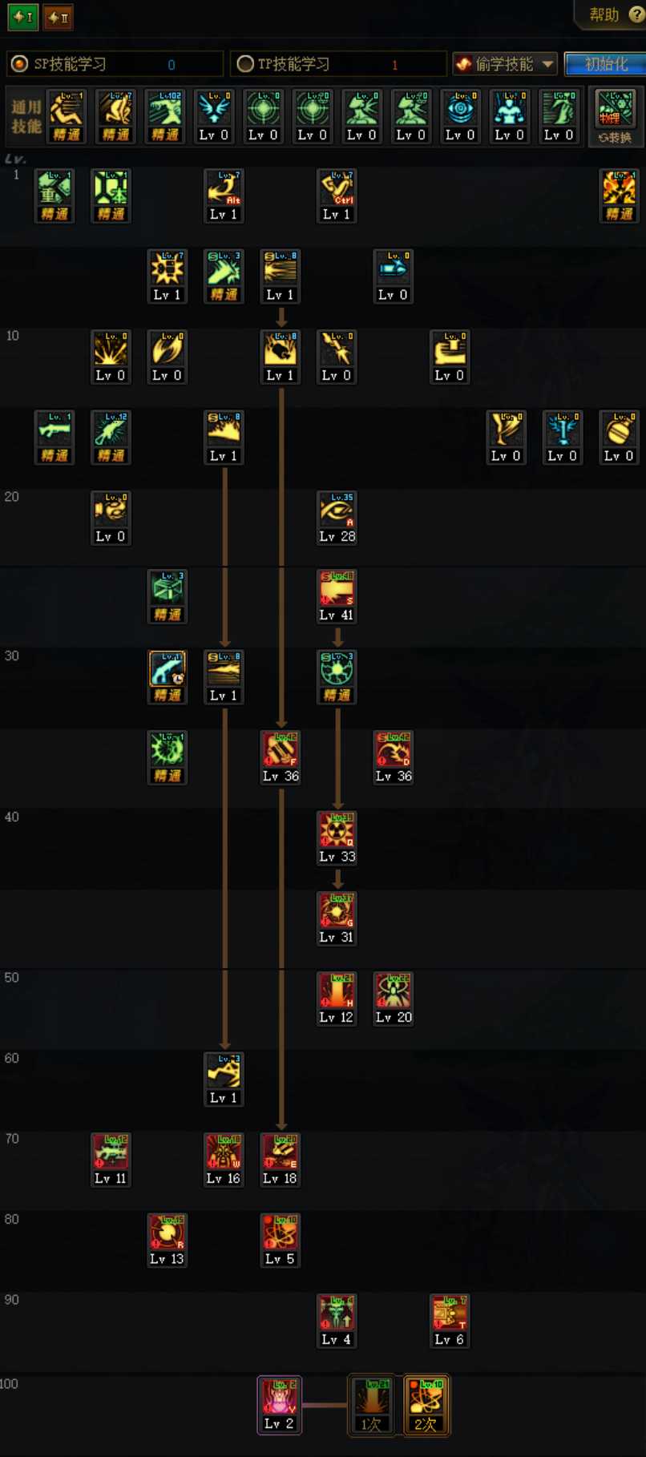This screenshot has height=1457, width=646.
Task: Click the Lv 2 pink skill at level 100
Action: [280, 1398]
